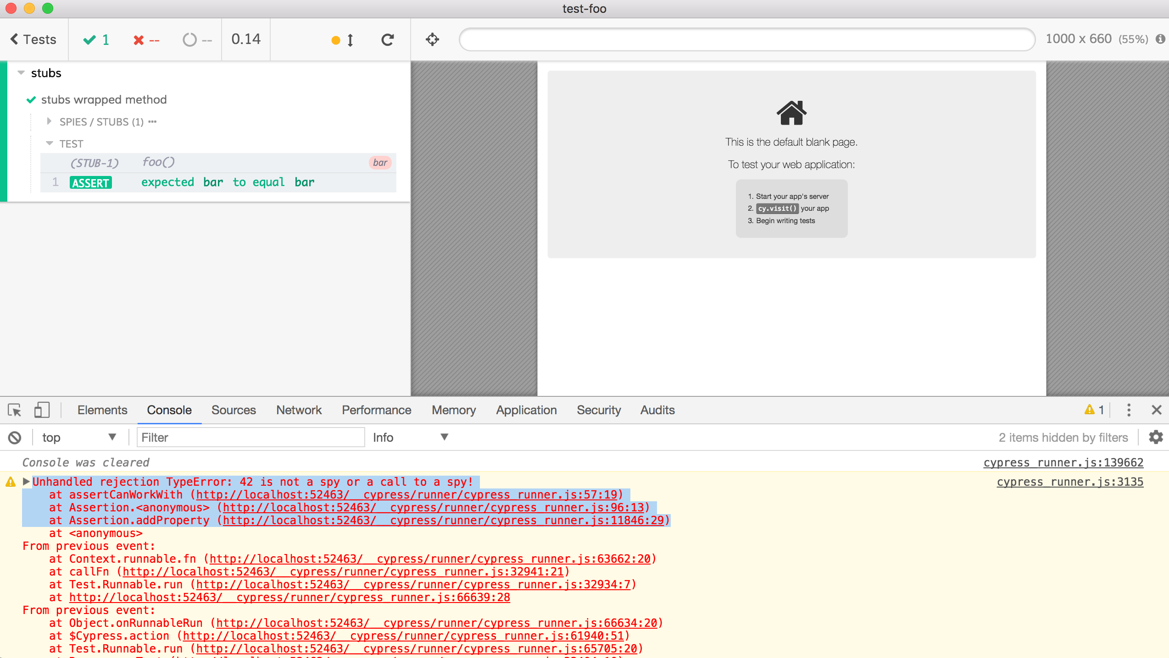The width and height of the screenshot is (1169, 658).
Task: Open cypress_runner.js:139662 source link
Action: point(1063,463)
